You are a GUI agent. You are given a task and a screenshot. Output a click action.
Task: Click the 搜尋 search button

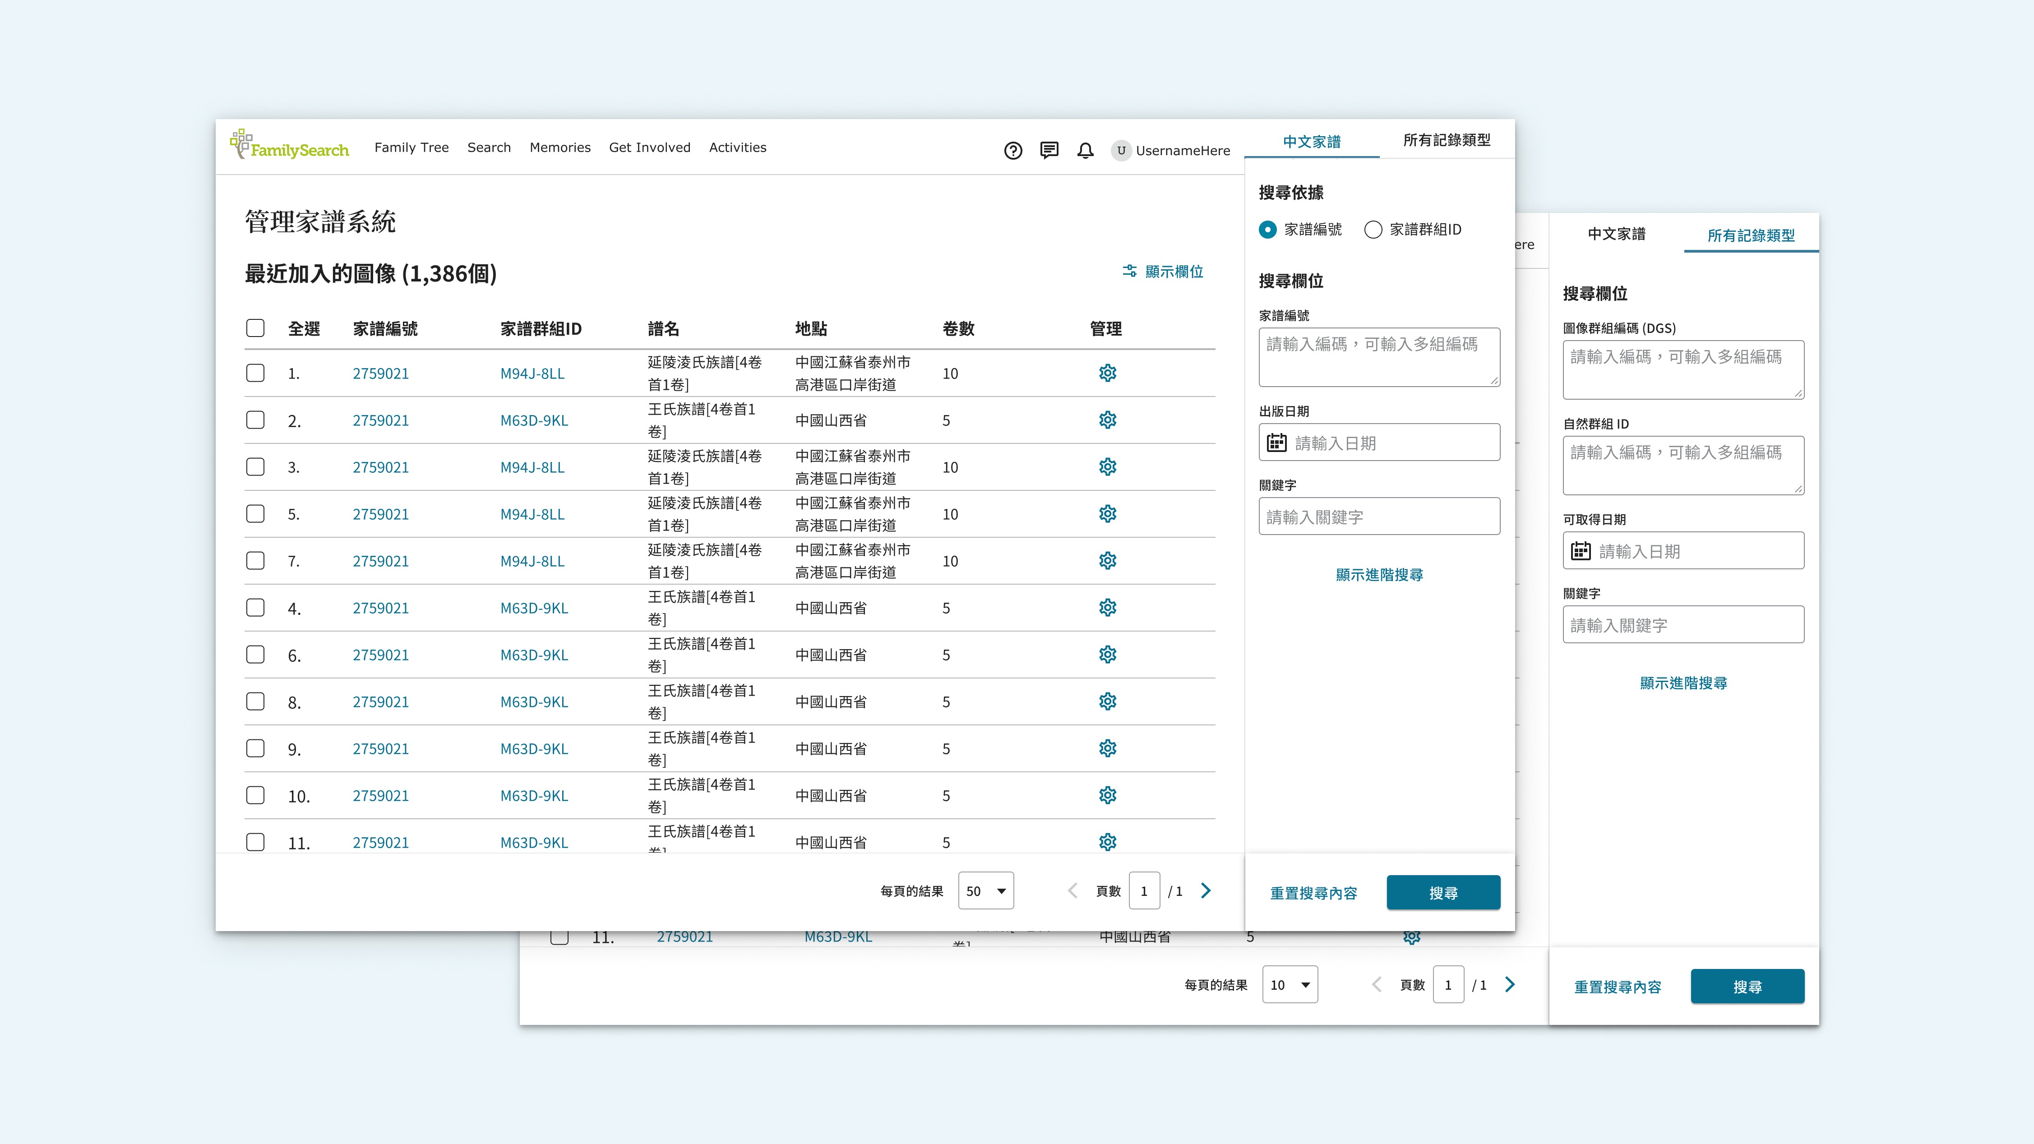tap(1443, 893)
